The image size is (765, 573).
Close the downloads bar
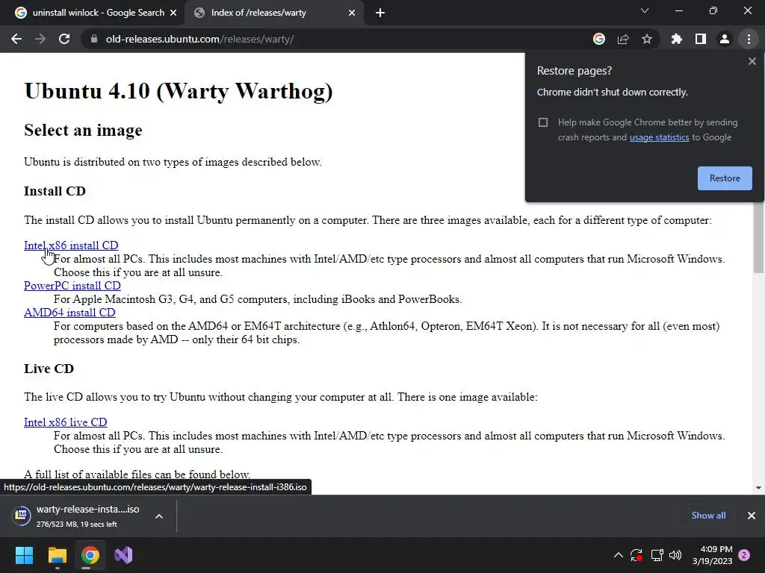coord(752,516)
